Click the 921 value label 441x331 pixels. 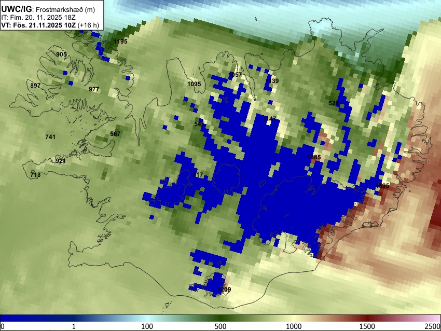click(61, 161)
